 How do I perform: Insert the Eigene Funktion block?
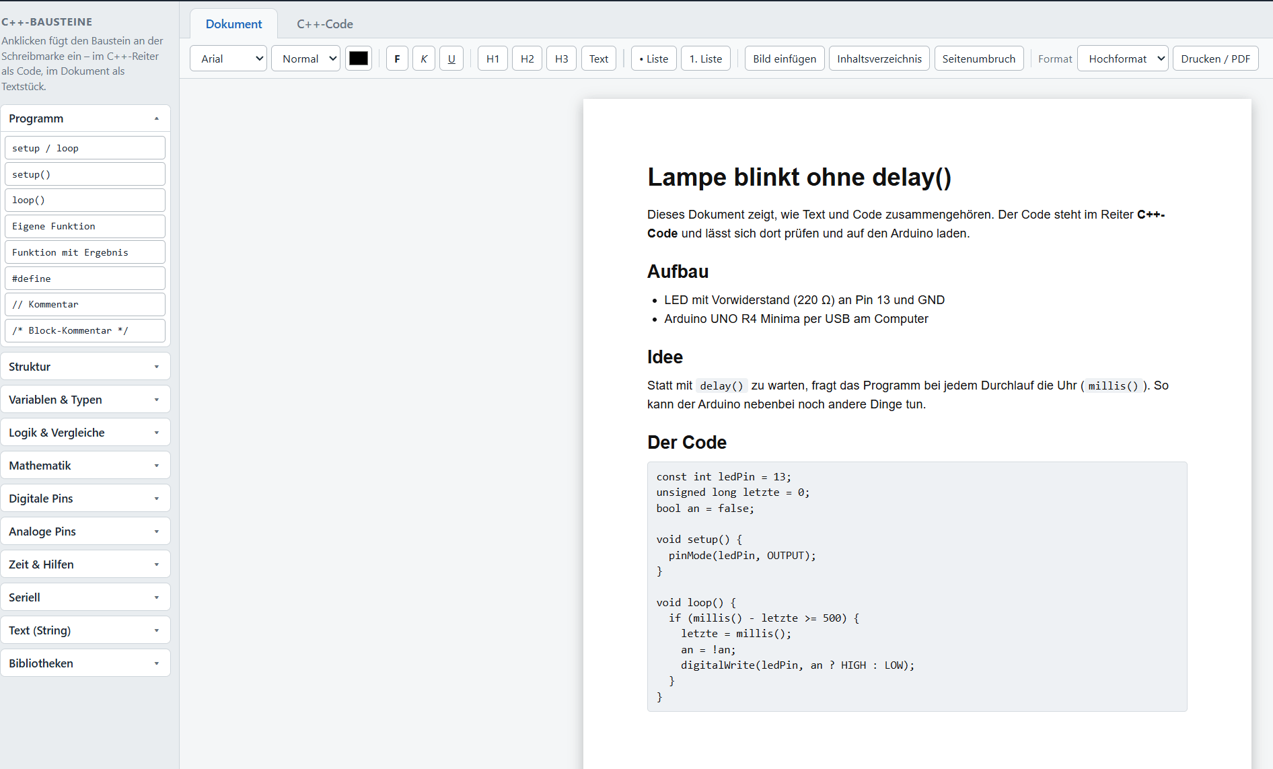[x=85, y=226]
